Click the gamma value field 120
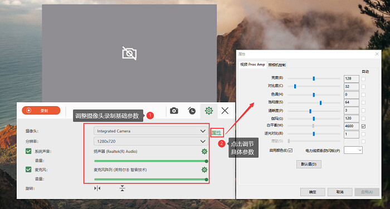 352,118
